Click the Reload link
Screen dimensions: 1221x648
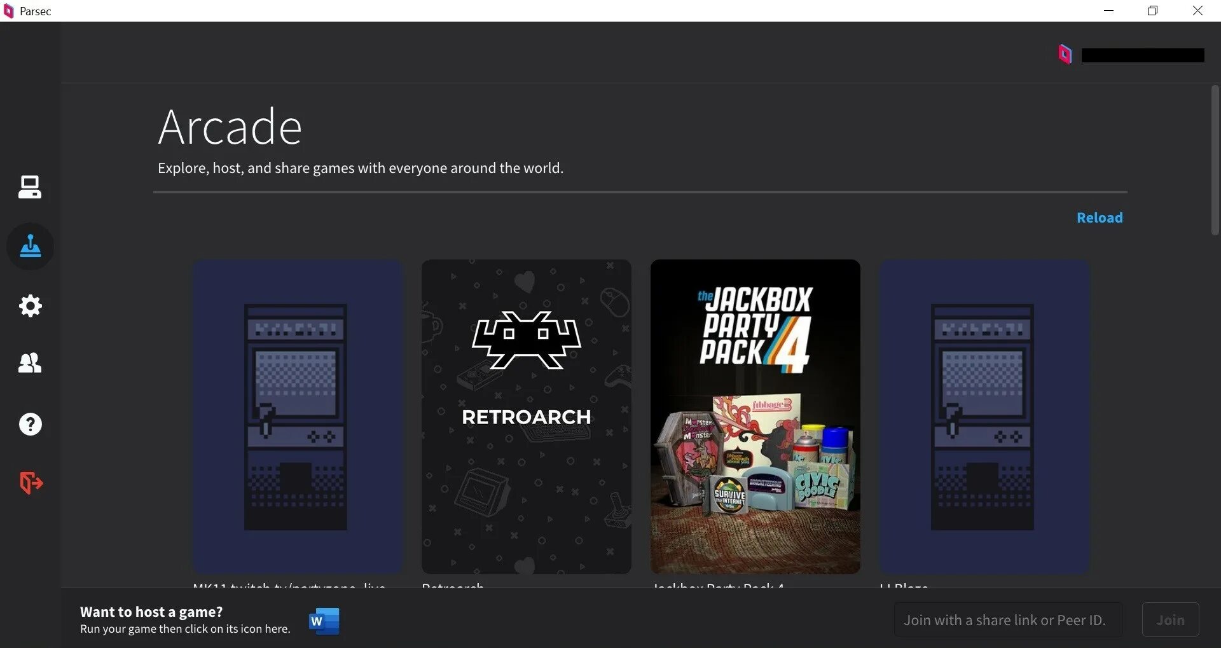coord(1100,217)
